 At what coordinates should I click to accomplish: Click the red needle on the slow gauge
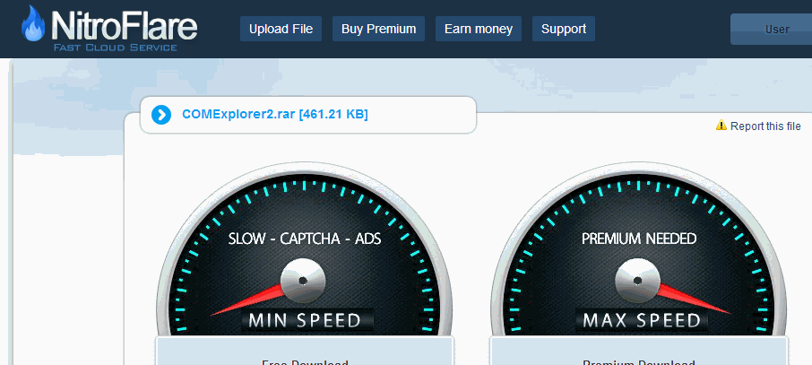[247, 301]
